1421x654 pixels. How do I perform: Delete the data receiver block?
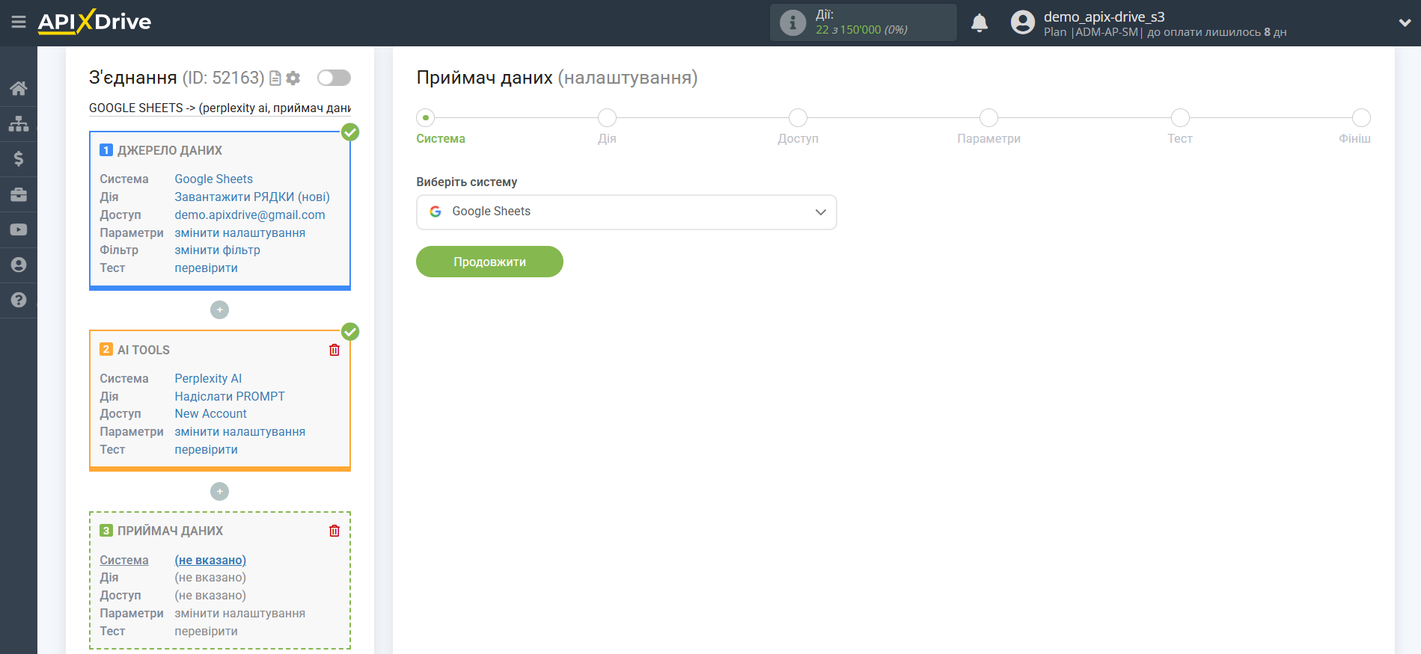click(x=334, y=531)
